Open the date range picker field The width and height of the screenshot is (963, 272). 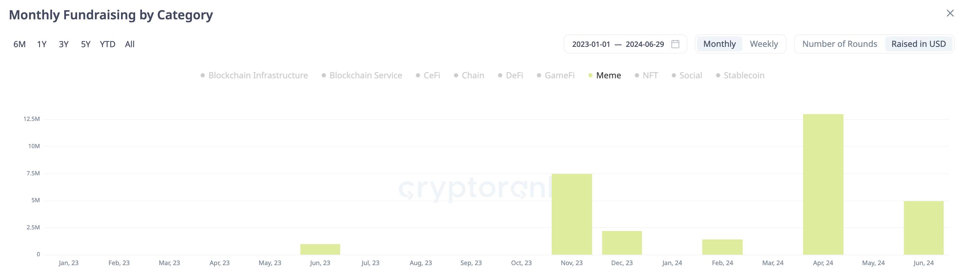click(618, 44)
